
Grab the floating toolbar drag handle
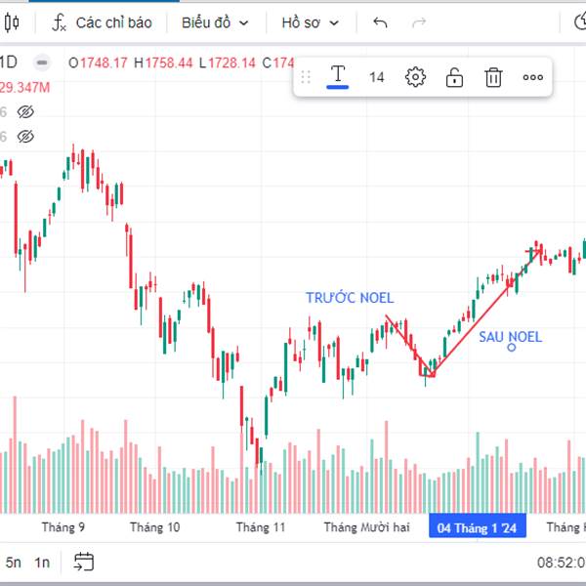(x=306, y=77)
